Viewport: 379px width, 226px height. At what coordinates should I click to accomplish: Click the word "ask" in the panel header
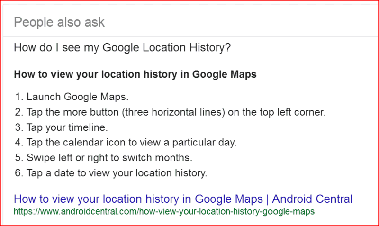pos(94,22)
